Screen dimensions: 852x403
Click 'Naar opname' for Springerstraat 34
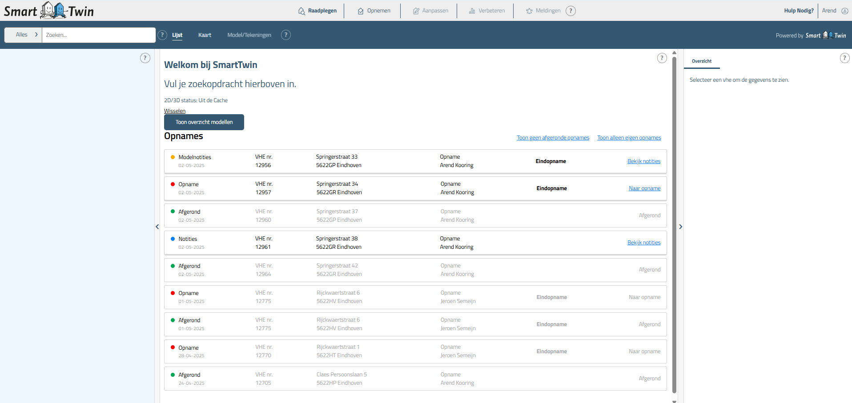click(x=644, y=188)
